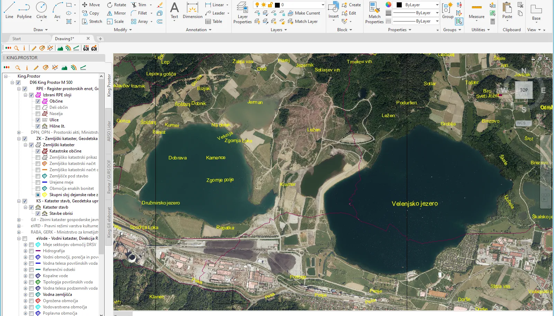The height and width of the screenshot is (316, 554).
Task: Expand the GJI Zbirni kataster node
Action: click(x=19, y=220)
